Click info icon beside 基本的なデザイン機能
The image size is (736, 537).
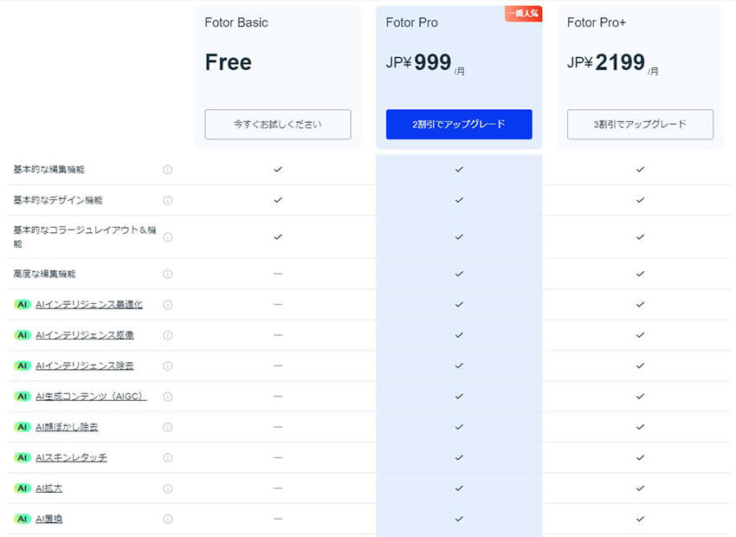[x=168, y=200]
